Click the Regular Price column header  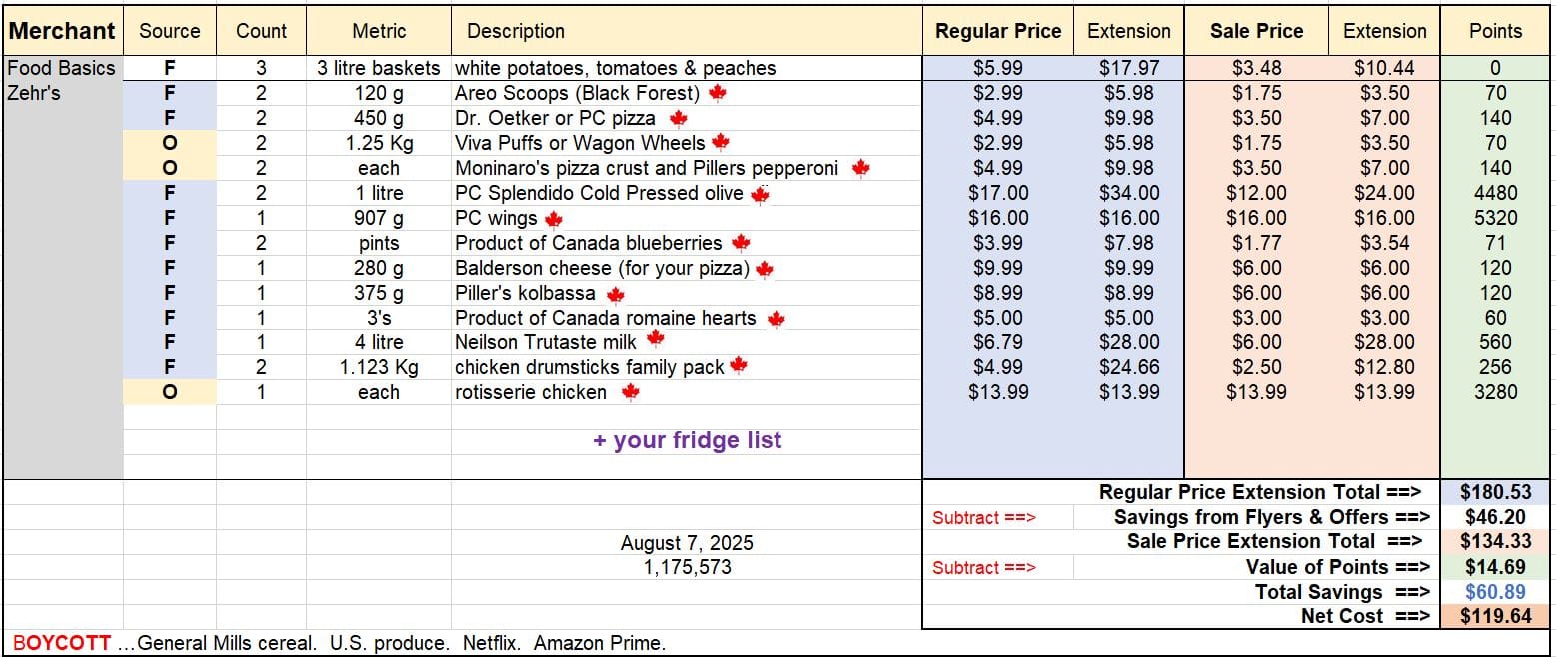[x=997, y=31]
